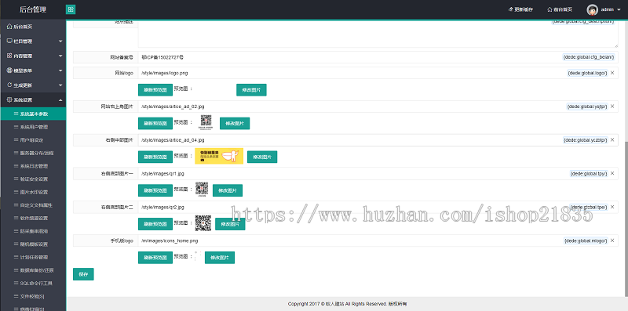Delete the 右侧底部图片一 row with its X
628x311 pixels.
click(612, 173)
